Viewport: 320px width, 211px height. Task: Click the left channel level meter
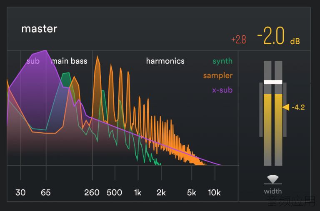(267, 113)
